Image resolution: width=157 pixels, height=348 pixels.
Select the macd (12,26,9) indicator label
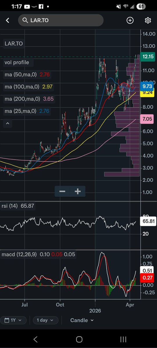click(38, 255)
